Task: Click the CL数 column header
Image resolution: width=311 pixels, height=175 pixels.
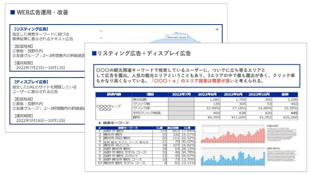Action: pos(159,128)
